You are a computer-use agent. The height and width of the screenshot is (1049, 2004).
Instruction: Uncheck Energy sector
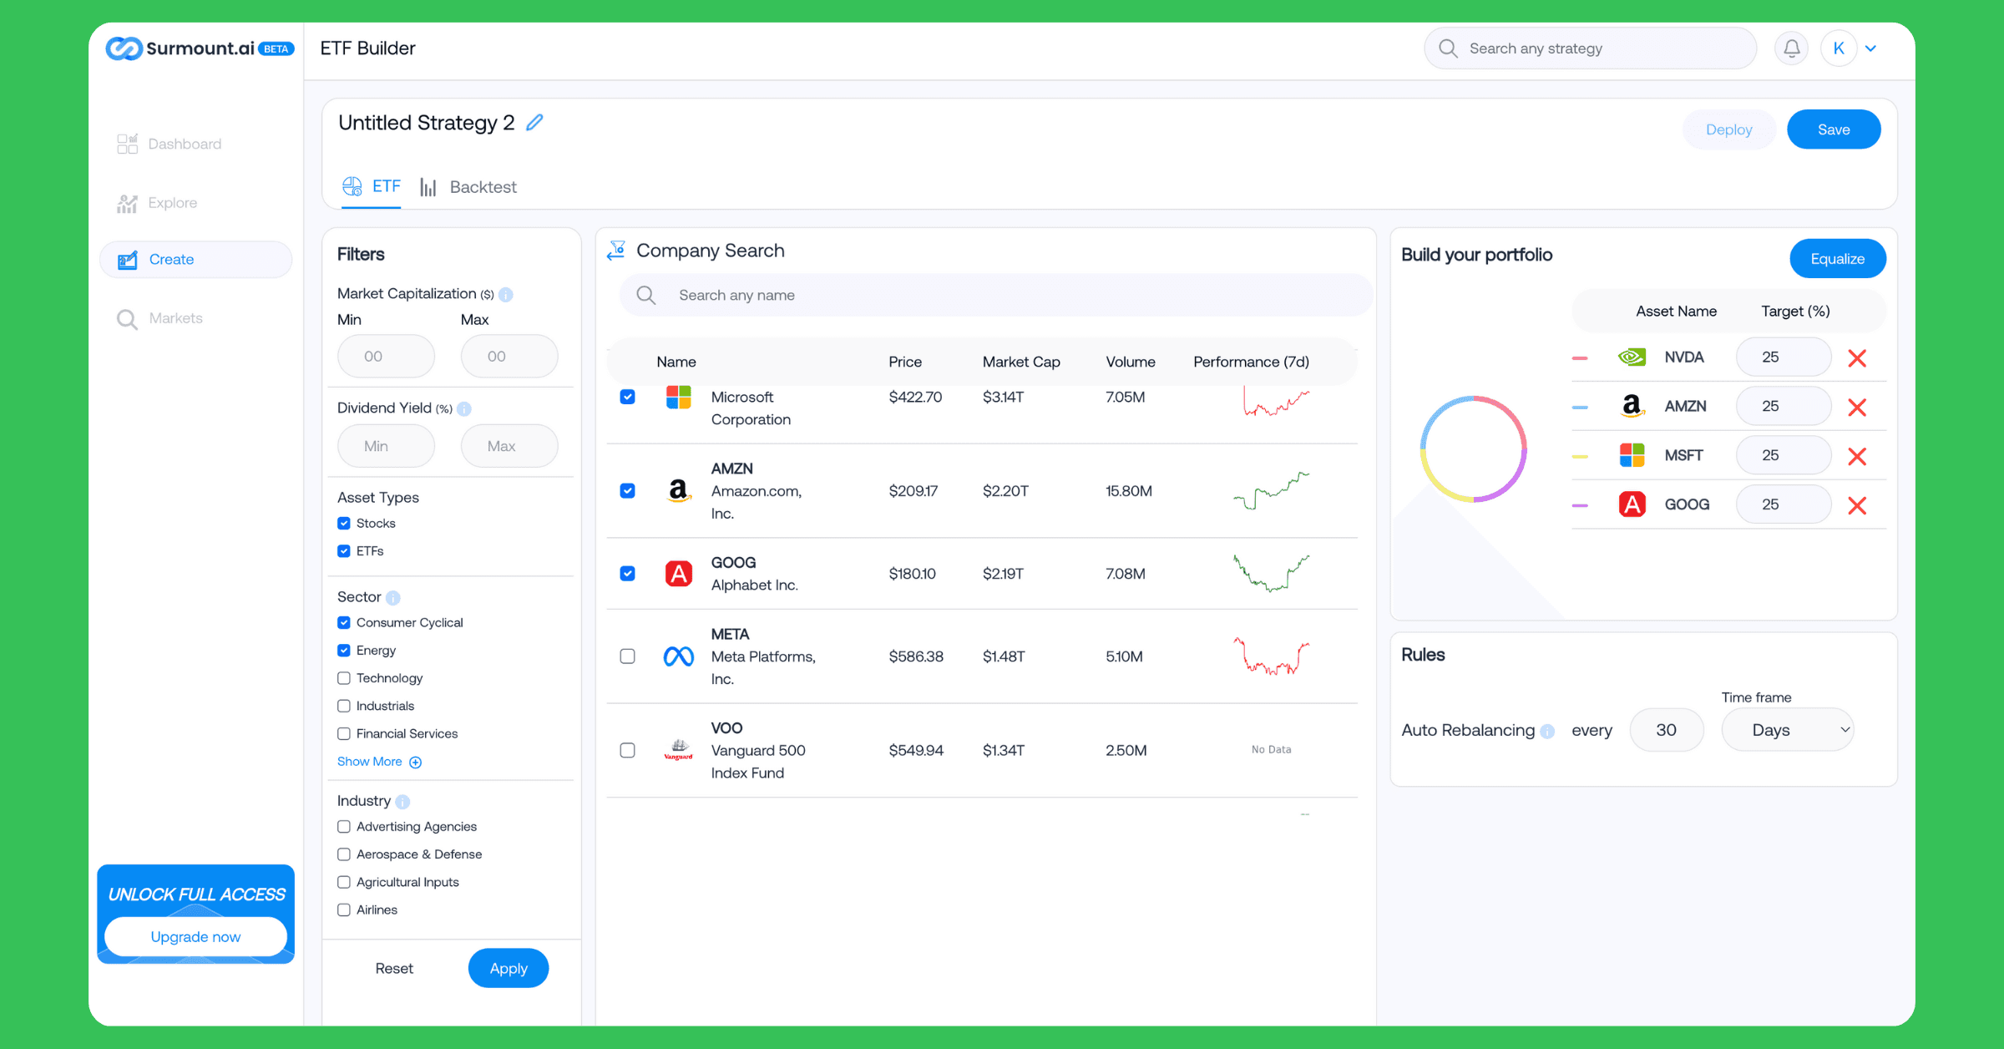[344, 651]
